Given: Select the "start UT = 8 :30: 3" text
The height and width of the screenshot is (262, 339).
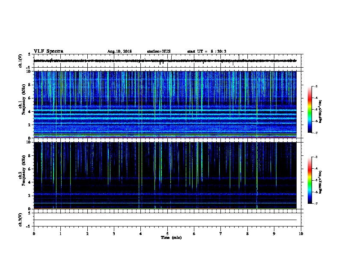Looking at the screenshot, I should 207,51.
